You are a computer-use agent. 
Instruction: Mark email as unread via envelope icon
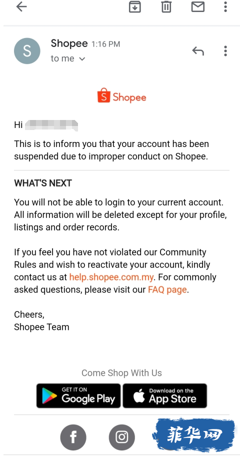coord(197,6)
